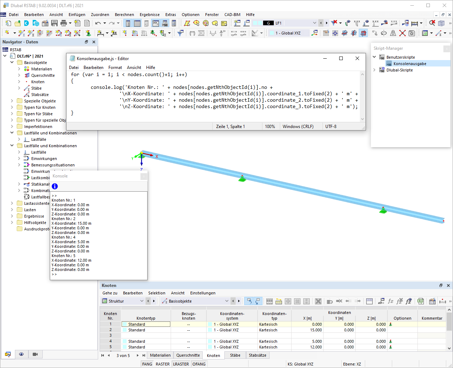Click the magnifier with red cross icon
Screen dimensions: 453x368
(432, 23)
